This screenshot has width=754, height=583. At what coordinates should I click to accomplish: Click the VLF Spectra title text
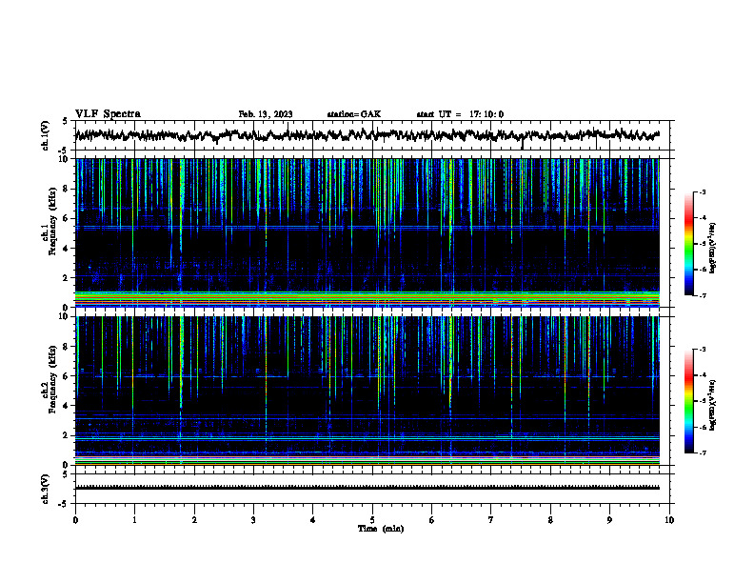pos(108,114)
